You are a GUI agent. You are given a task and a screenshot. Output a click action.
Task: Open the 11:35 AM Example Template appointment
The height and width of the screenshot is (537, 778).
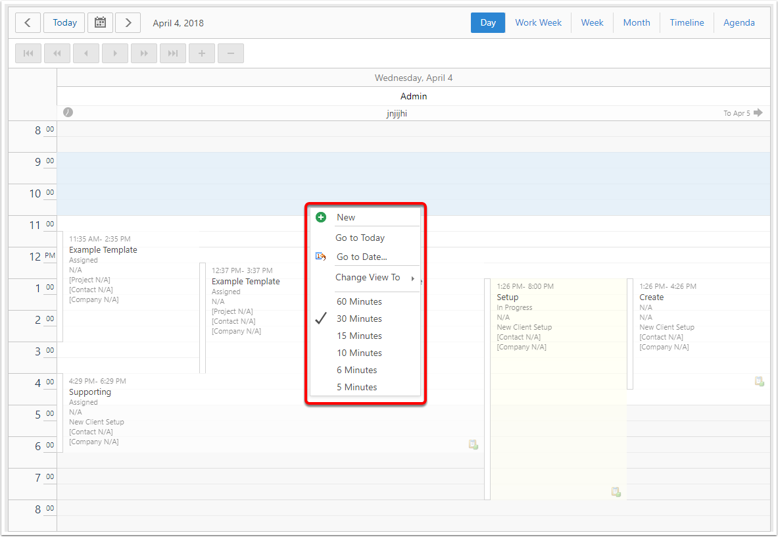click(129, 286)
